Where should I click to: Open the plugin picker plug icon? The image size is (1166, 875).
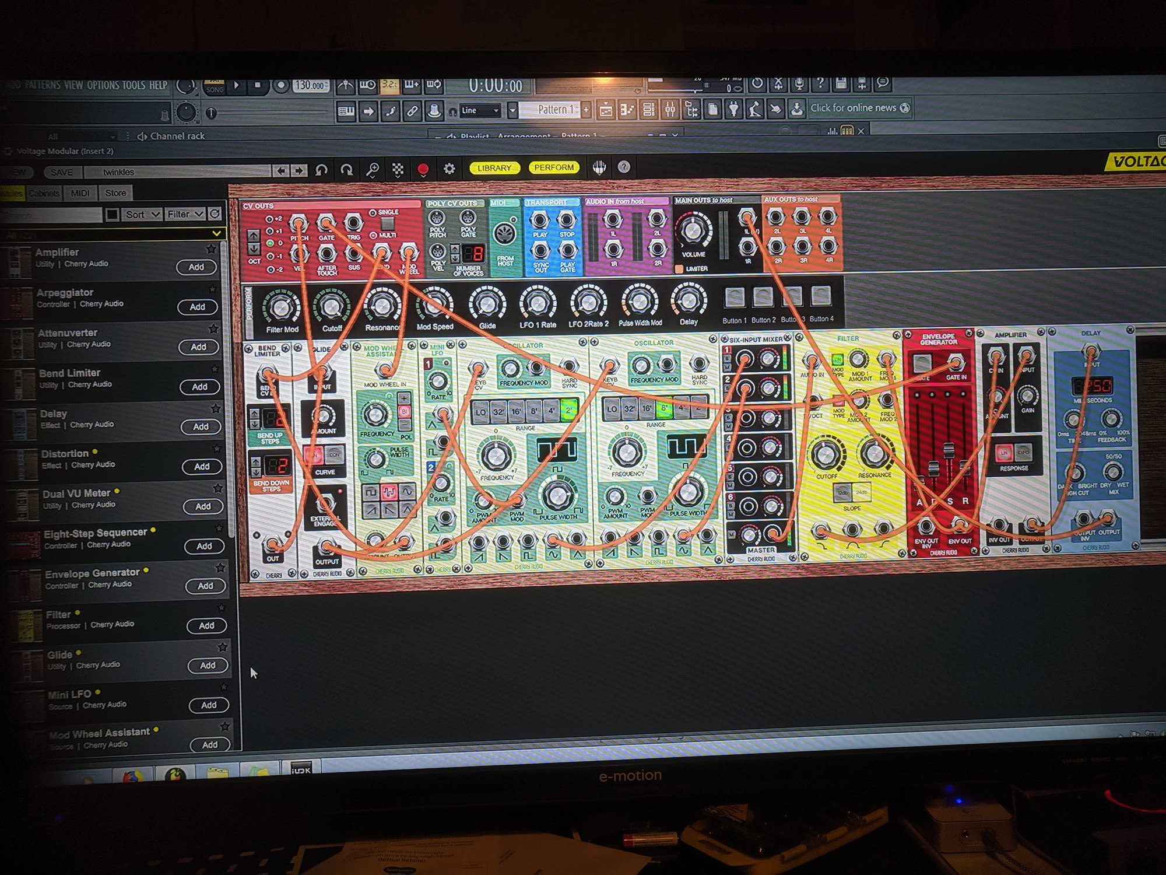pyautogui.click(x=733, y=109)
